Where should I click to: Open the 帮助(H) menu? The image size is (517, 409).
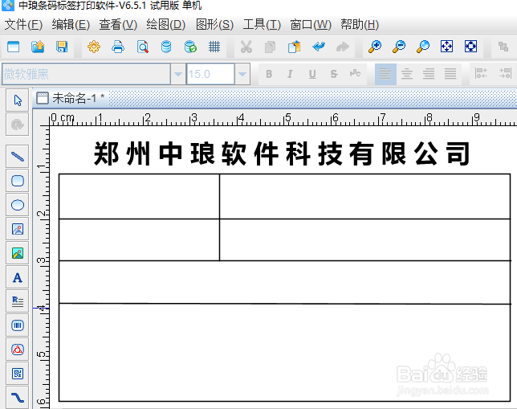coord(360,25)
